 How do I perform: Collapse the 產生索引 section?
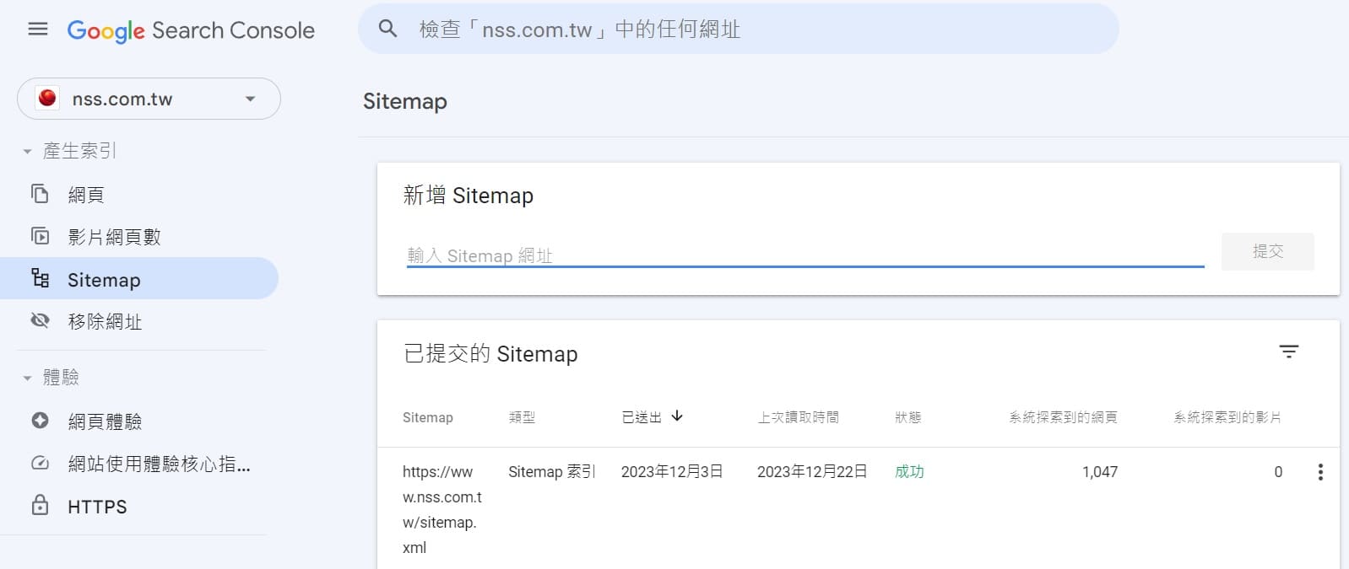click(27, 152)
